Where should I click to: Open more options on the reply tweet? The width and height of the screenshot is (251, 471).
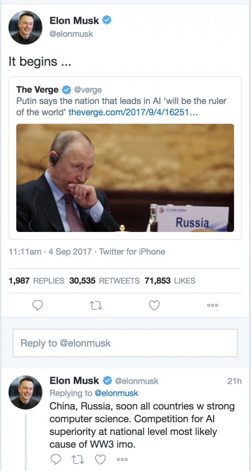[x=122, y=459]
